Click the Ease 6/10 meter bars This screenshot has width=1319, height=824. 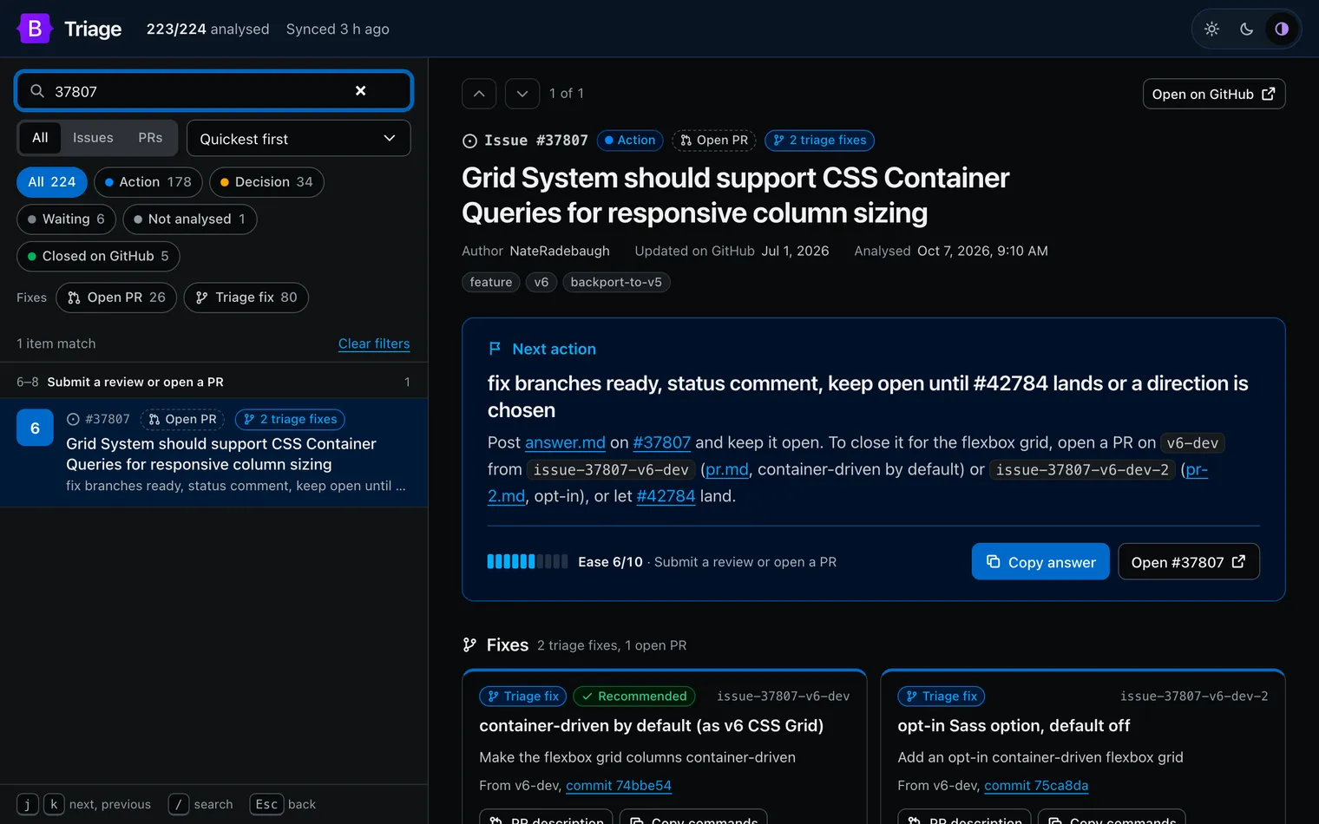[x=528, y=562]
